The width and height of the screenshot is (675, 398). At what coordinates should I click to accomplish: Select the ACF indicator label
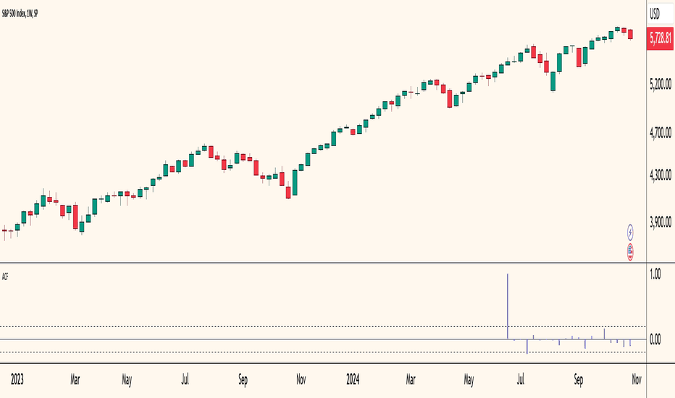(5, 276)
